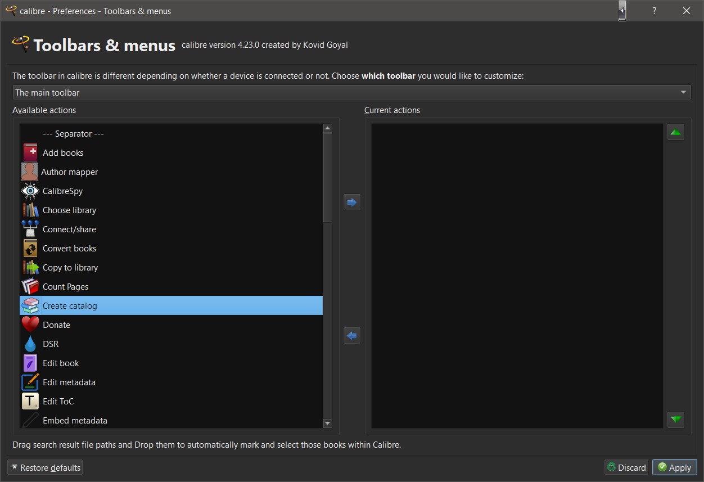704x482 pixels.
Task: Click the Convert books icon
Action: (30, 248)
